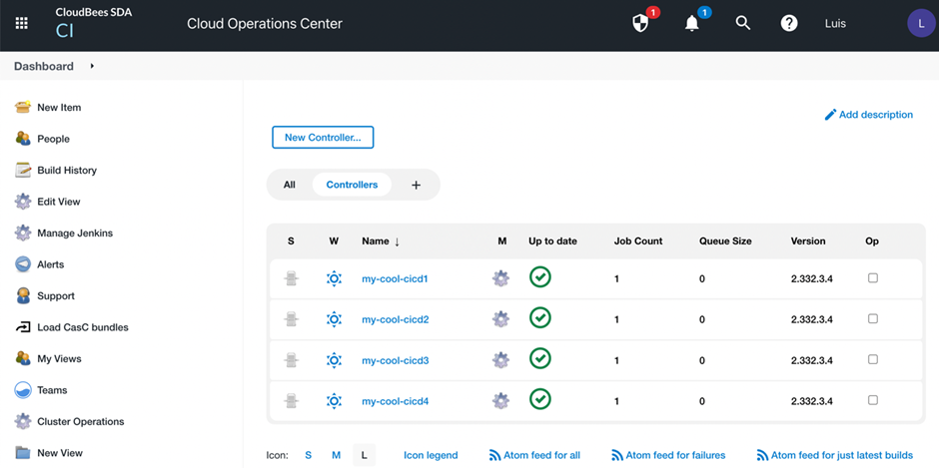Image resolution: width=939 pixels, height=468 pixels.
Task: Tick the Op checkbox for my-cool-cicd4
Action: pyautogui.click(x=873, y=400)
